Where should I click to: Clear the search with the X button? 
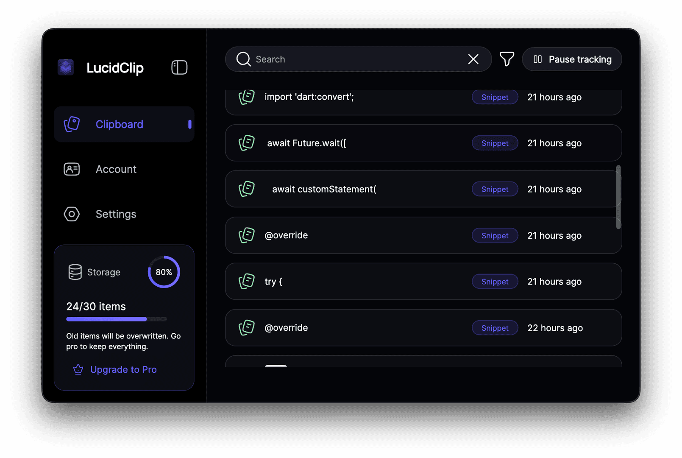pyautogui.click(x=473, y=59)
